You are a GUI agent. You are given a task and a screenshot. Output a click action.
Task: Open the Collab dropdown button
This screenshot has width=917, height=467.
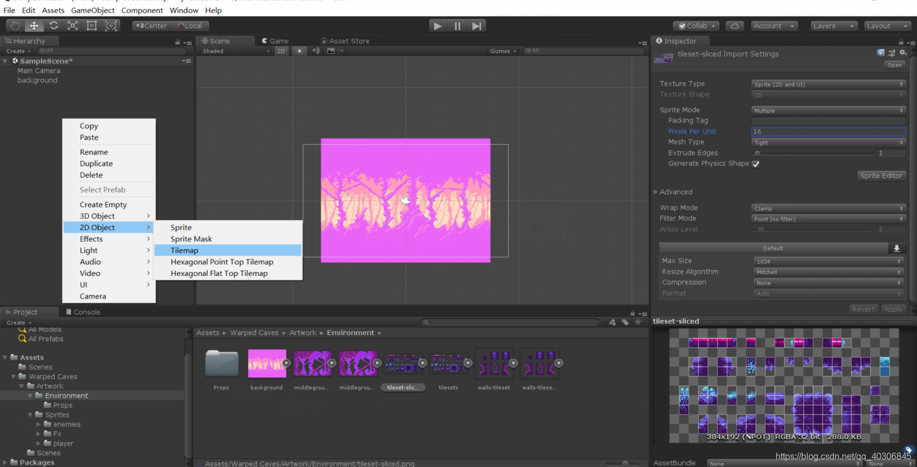click(696, 26)
